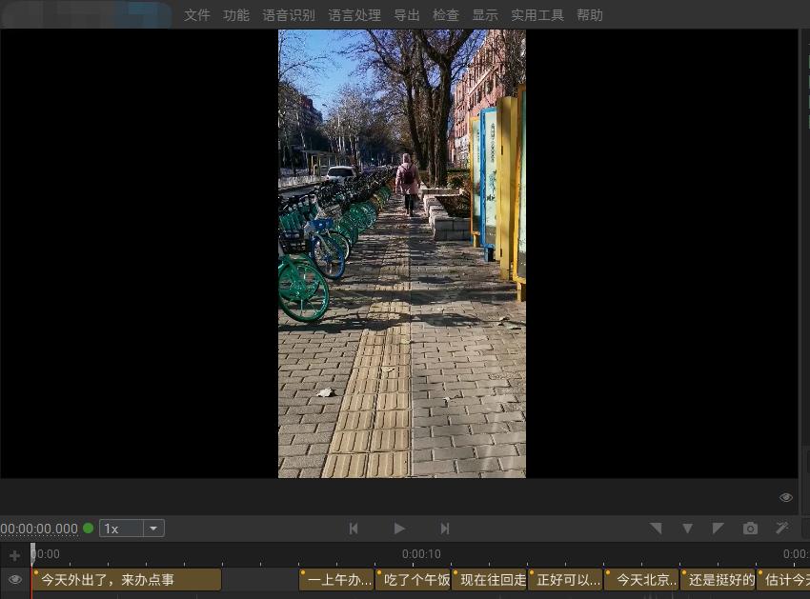Open the 导出 menu
This screenshot has width=810, height=599.
(x=406, y=15)
